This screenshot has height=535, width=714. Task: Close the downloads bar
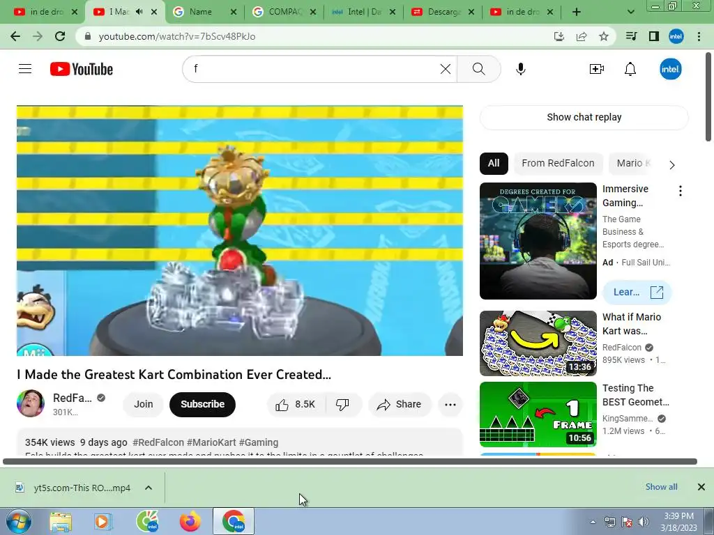point(701,487)
